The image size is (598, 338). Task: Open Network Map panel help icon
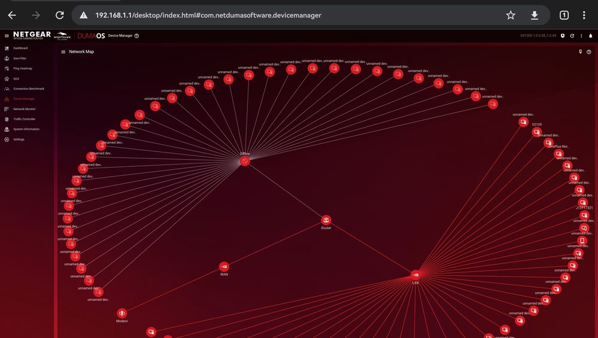point(589,52)
